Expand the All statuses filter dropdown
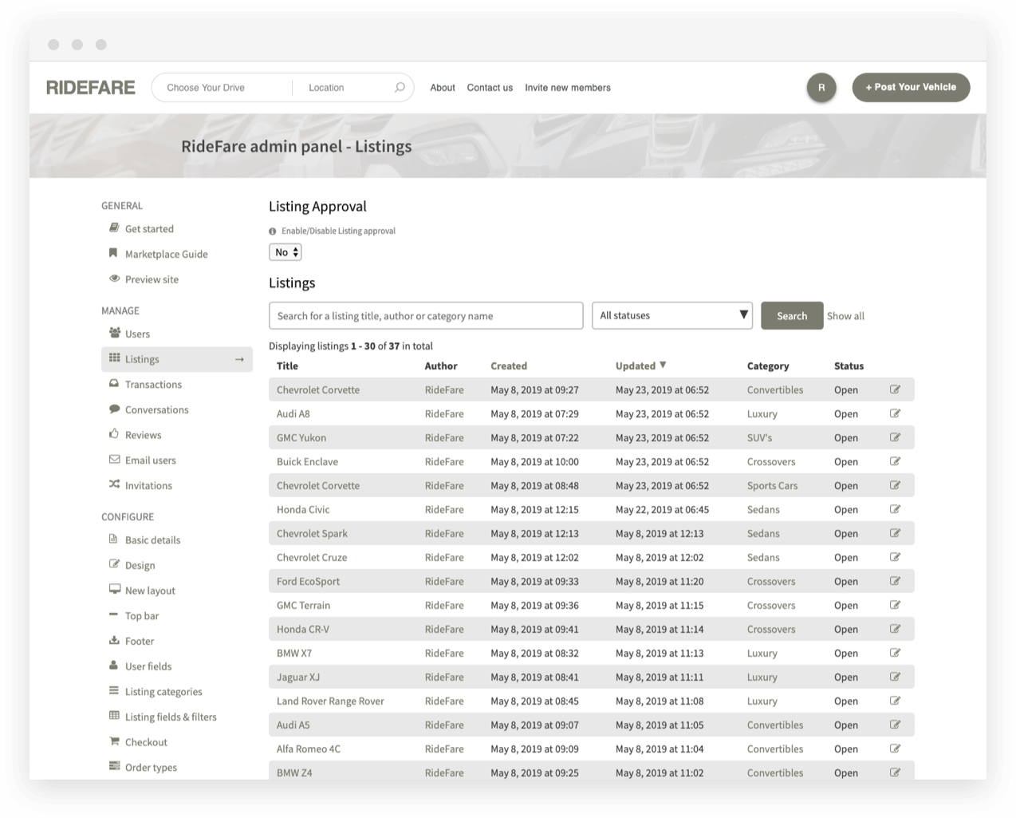The width and height of the screenshot is (1016, 818). (x=672, y=315)
